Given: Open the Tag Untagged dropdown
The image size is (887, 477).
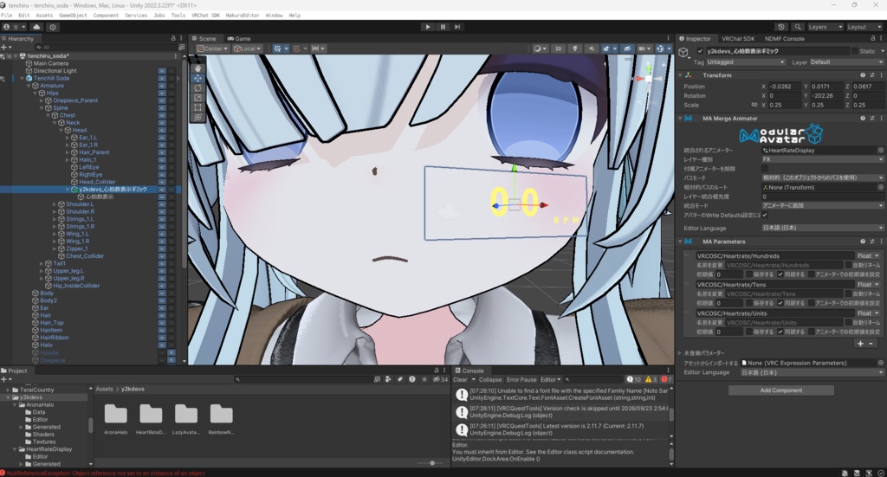Looking at the screenshot, I should 746,62.
